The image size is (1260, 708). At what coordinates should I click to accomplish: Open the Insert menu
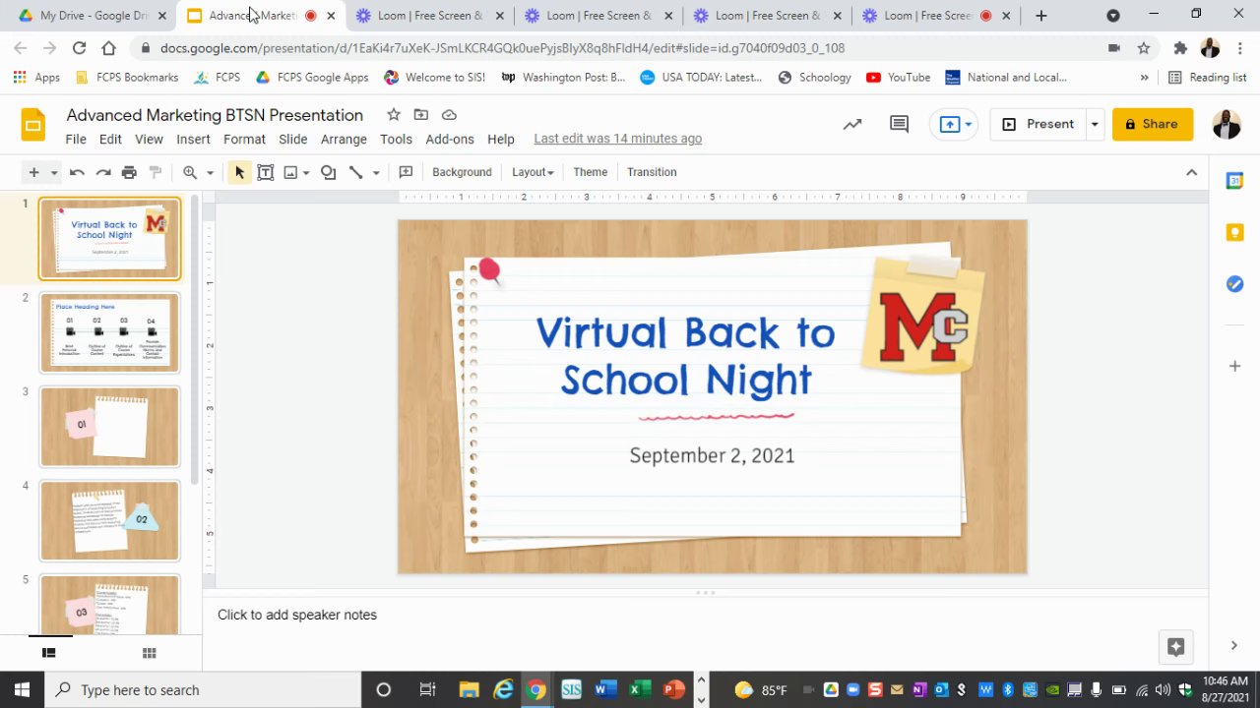point(193,140)
